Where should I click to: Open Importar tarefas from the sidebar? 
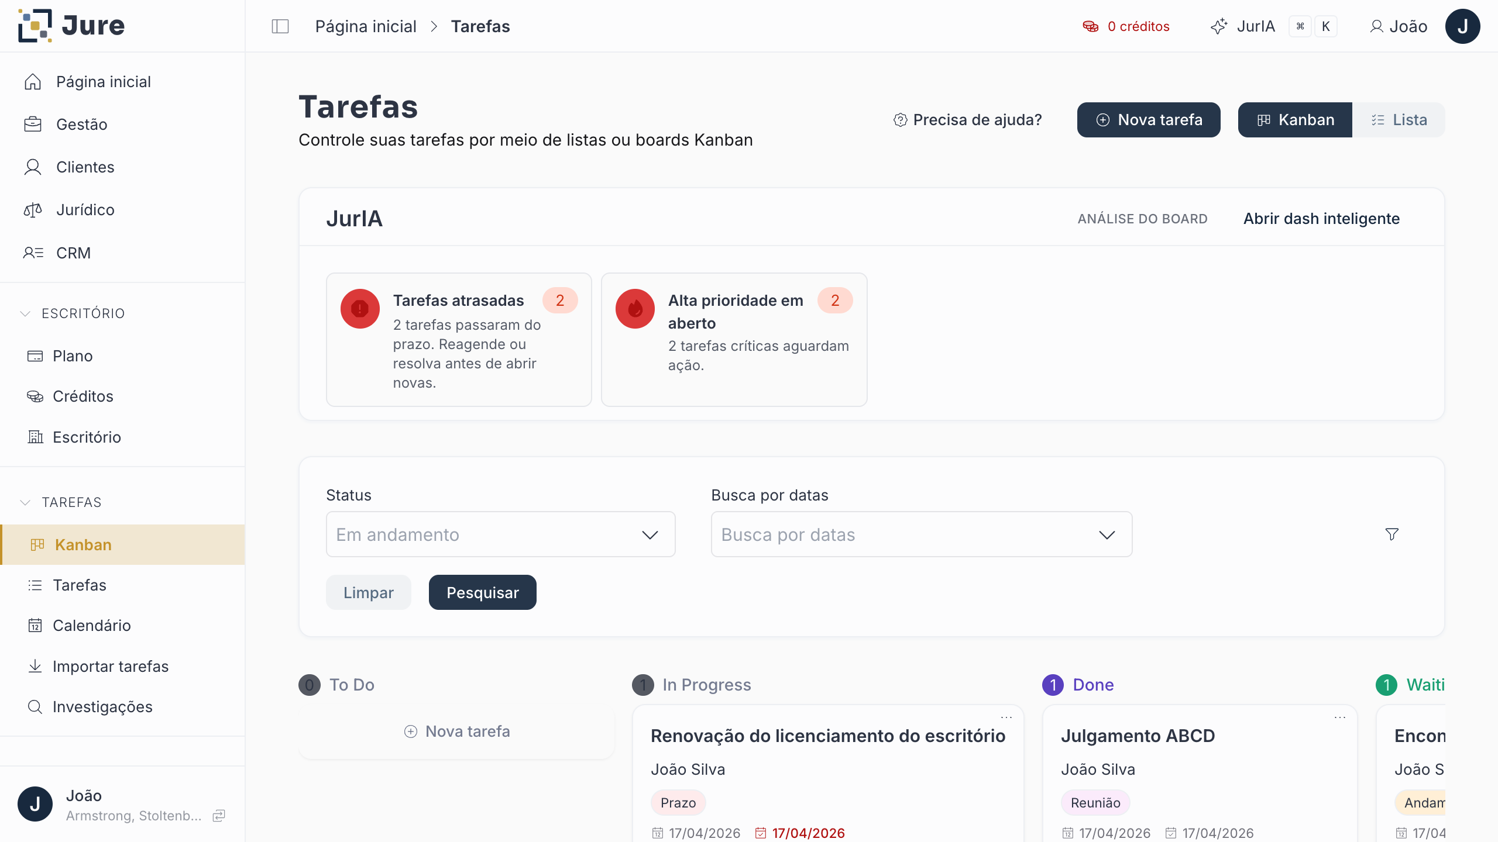(122, 666)
